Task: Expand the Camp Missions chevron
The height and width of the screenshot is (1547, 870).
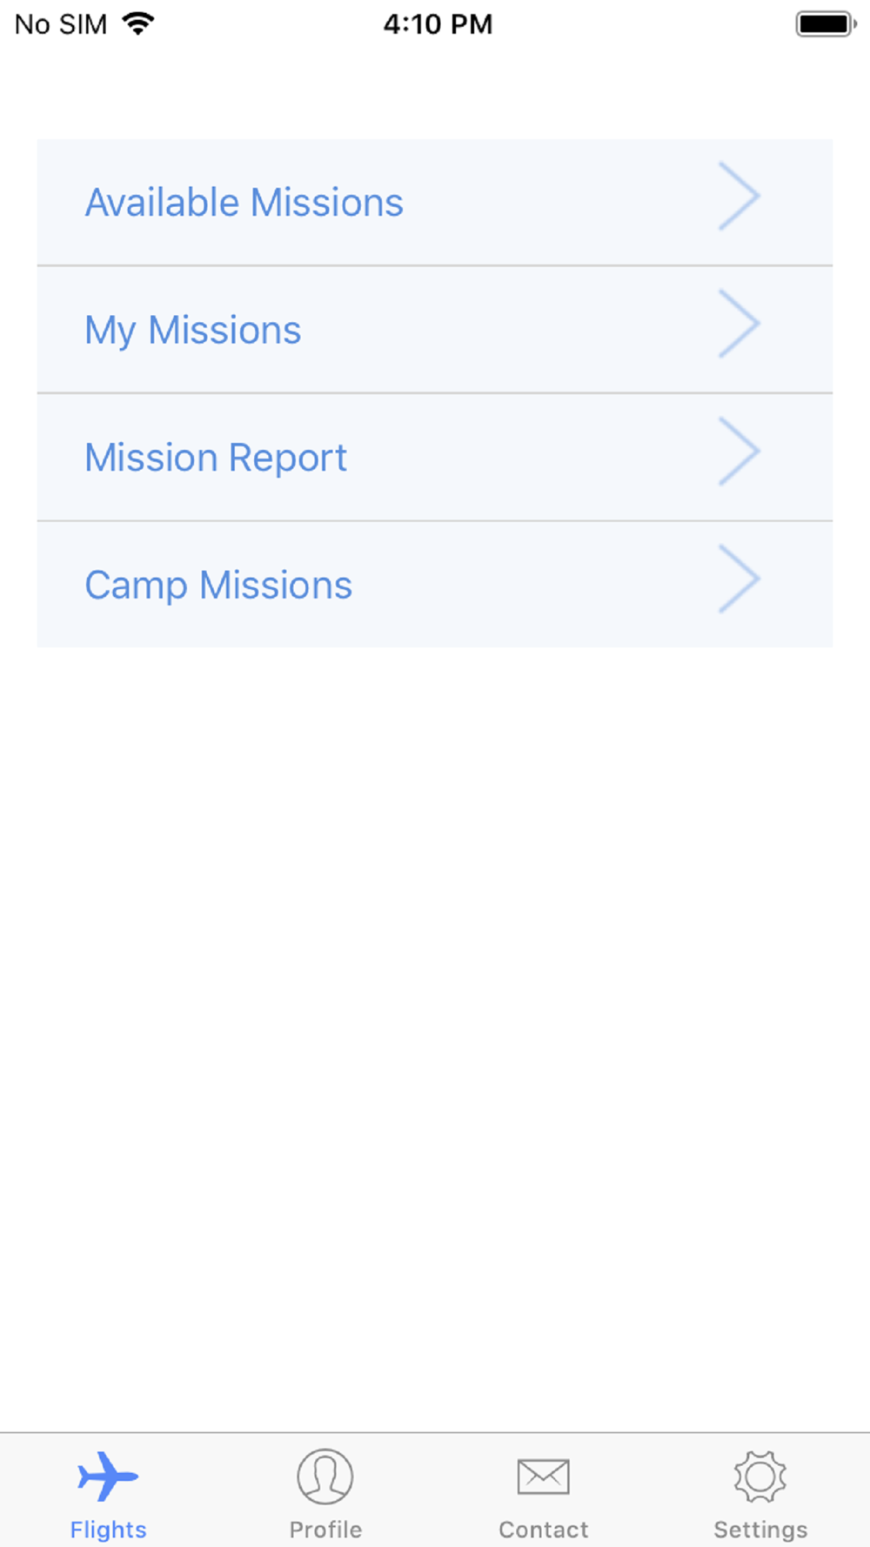Action: click(739, 579)
